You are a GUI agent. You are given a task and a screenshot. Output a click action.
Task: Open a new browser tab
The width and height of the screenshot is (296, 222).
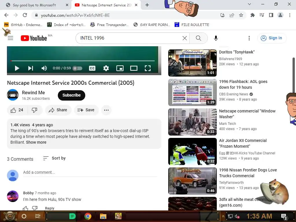pyautogui.click(x=147, y=5)
